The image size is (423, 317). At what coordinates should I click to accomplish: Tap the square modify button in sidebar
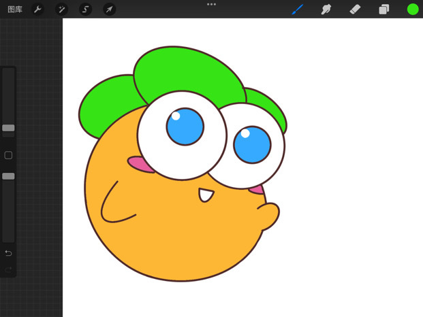[8, 155]
